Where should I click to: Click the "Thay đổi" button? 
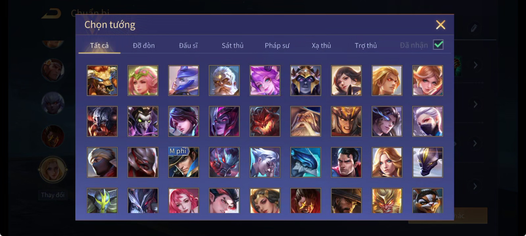[53, 195]
